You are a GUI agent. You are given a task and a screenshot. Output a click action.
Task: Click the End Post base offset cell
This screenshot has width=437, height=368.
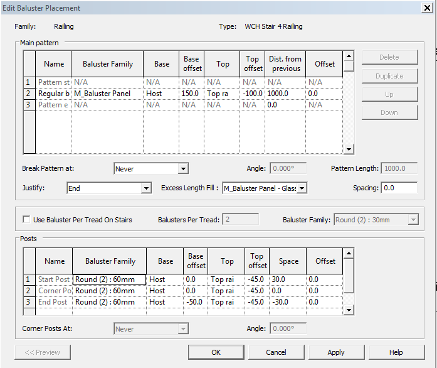tap(195, 302)
